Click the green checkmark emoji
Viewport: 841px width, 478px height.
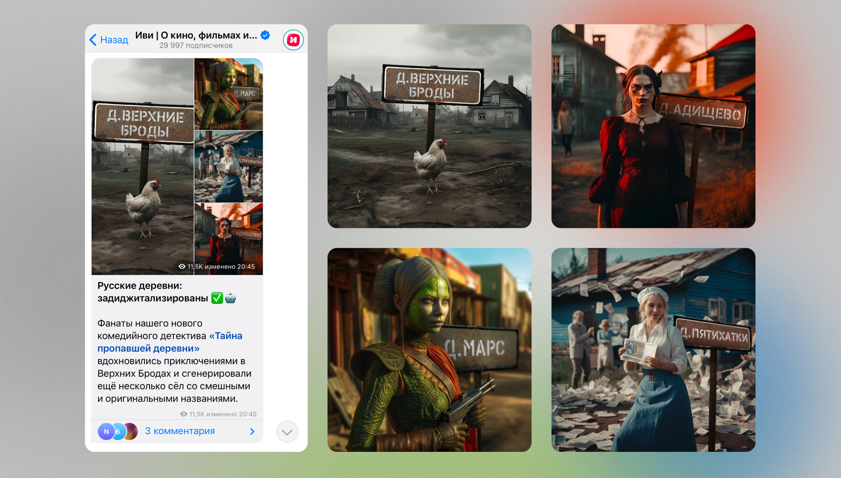[217, 298]
